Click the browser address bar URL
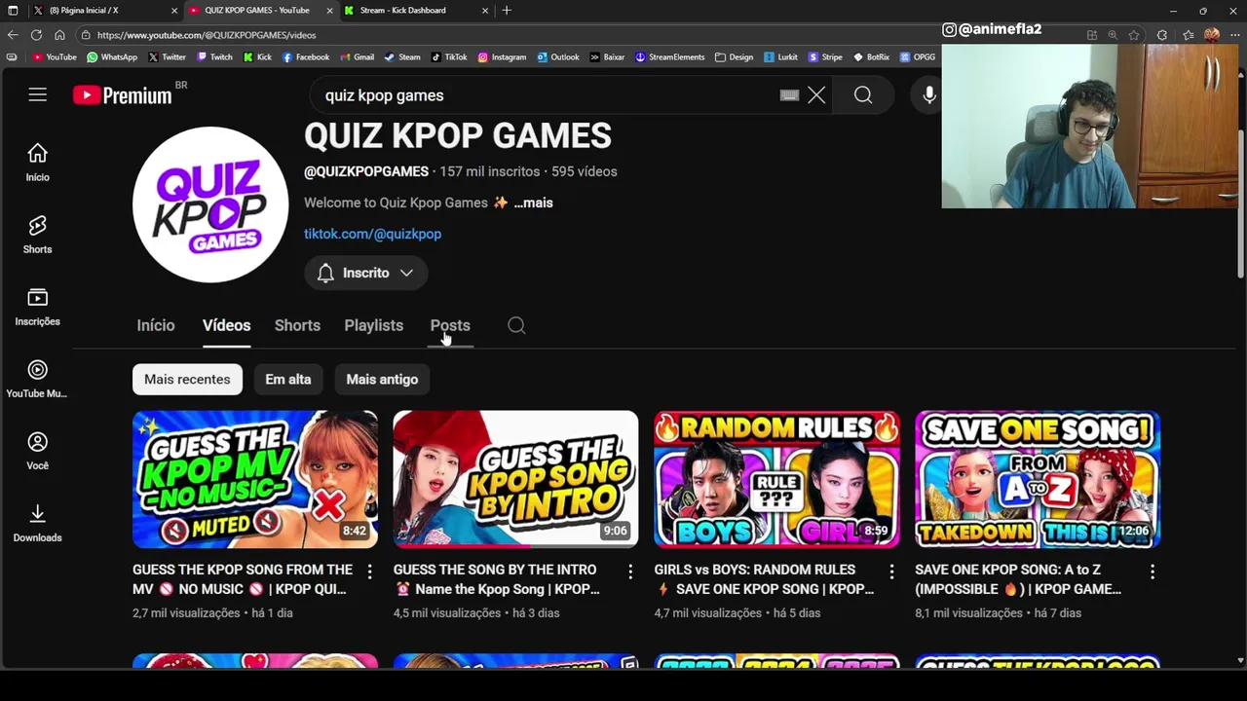Screen dimensions: 1247x701 pos(207,35)
